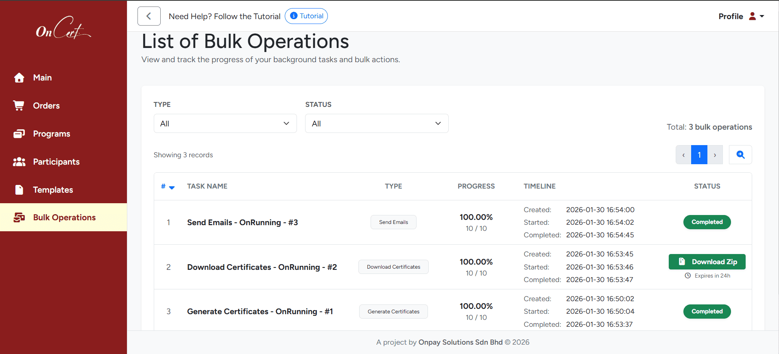
Task: Click the Main home icon
Action: click(x=19, y=78)
